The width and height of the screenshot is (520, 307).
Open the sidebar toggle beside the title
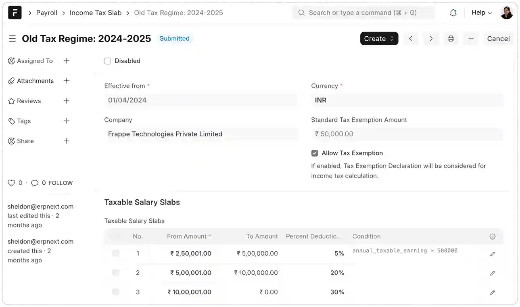coord(12,38)
